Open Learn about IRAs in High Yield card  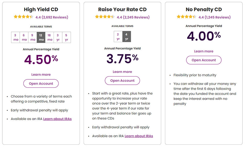click(57, 119)
